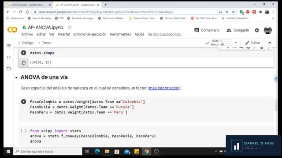This screenshot has width=282, height=158.
Task: Go back in browser history
Action: (x=8, y=12)
